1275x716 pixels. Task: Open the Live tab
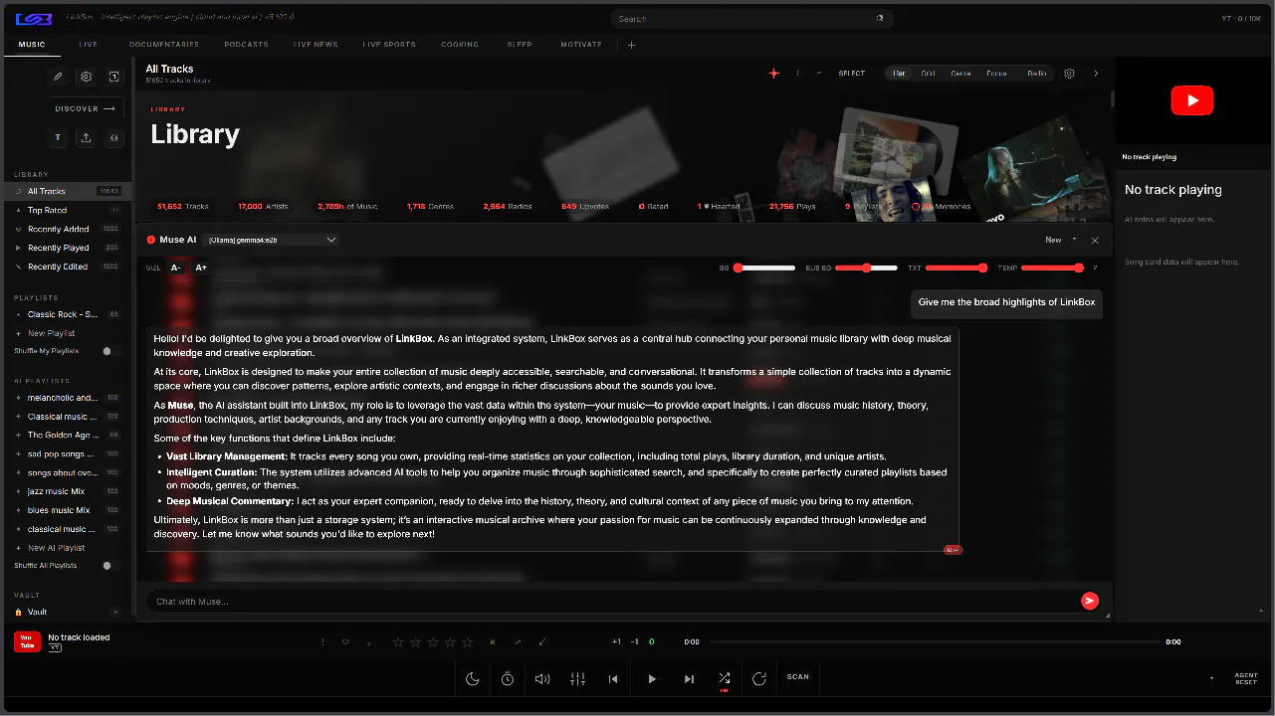[x=89, y=45]
